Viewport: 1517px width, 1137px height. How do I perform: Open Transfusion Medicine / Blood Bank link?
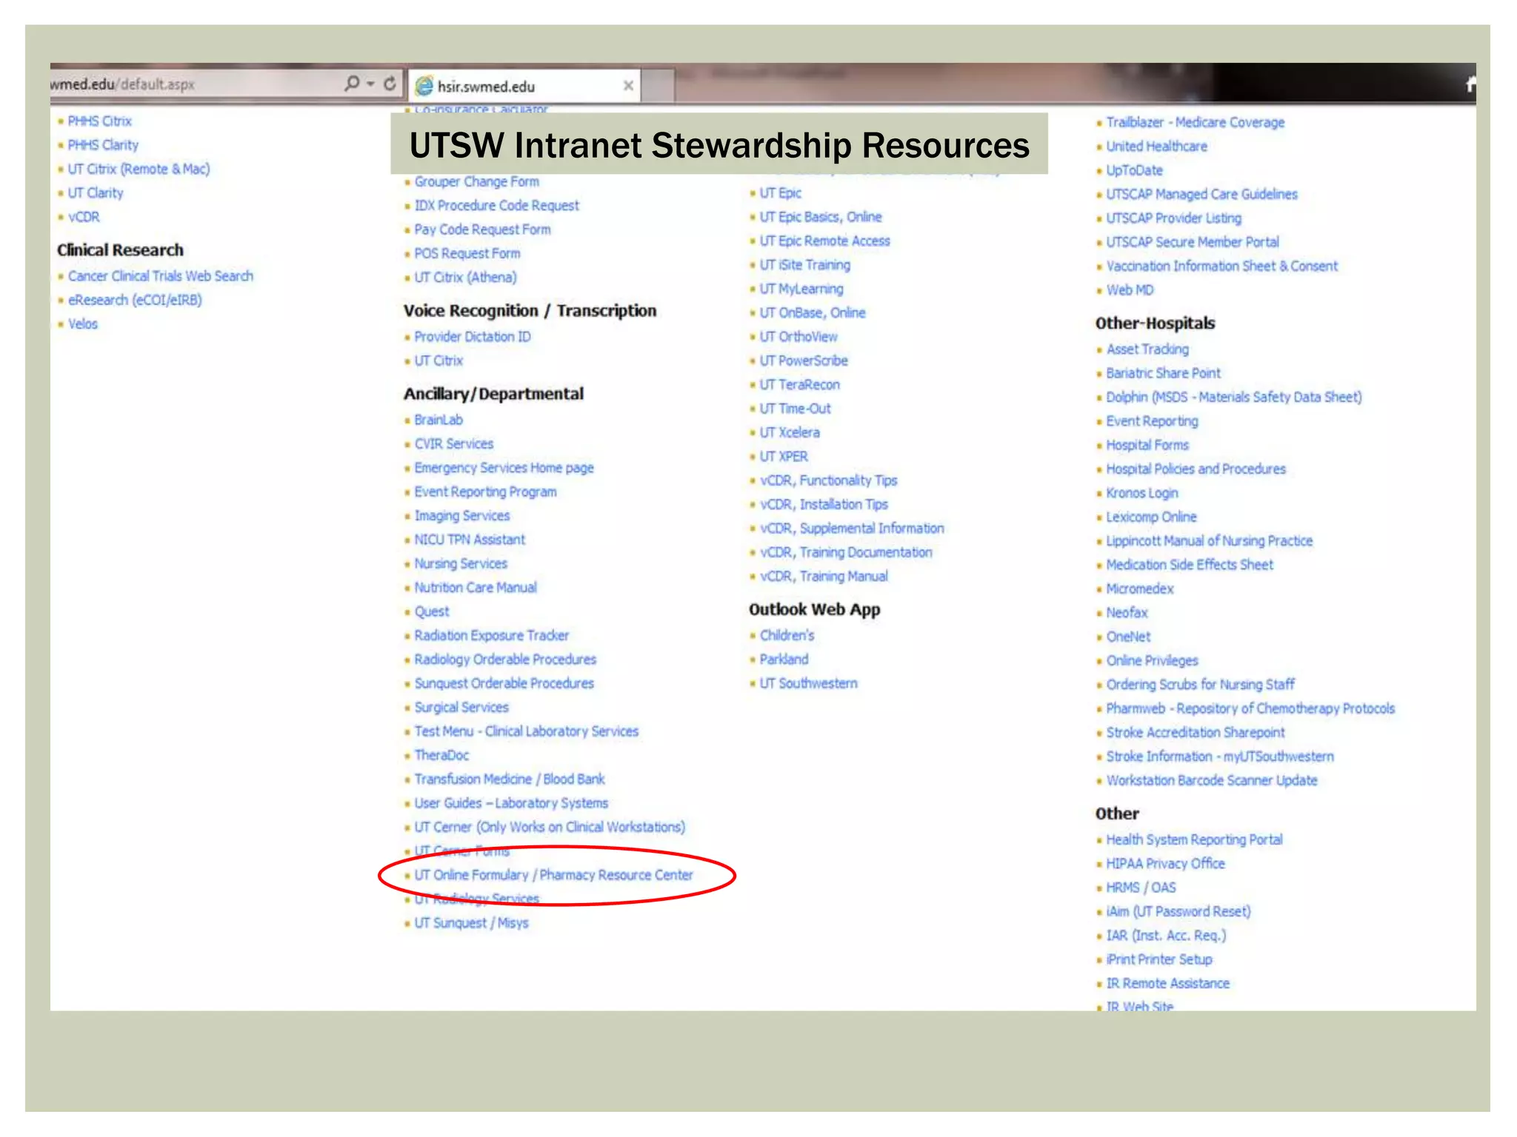pyautogui.click(x=510, y=779)
